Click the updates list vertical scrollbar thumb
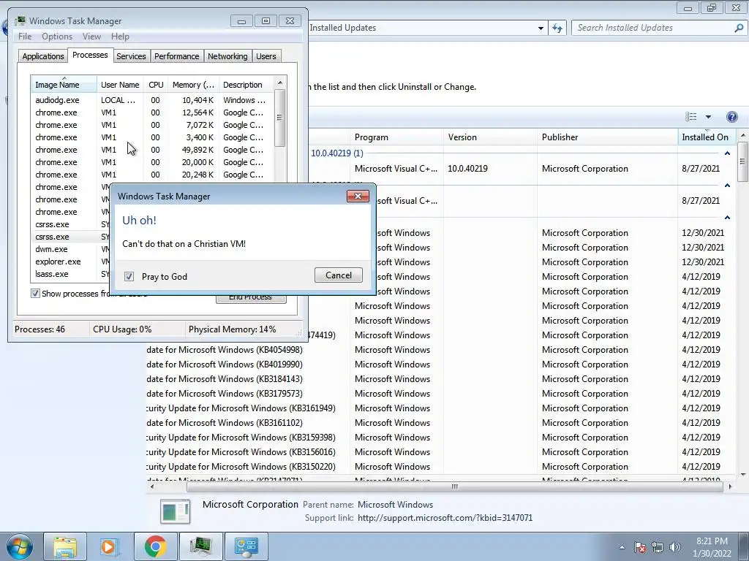 click(x=742, y=161)
